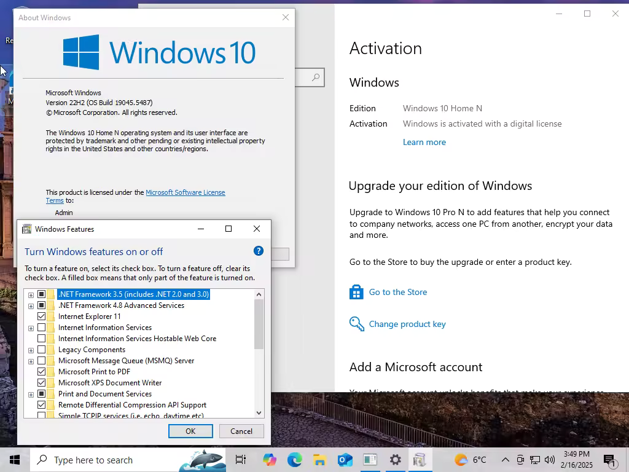
Task: Click the Task View icon on taskbar
Action: [x=241, y=460]
